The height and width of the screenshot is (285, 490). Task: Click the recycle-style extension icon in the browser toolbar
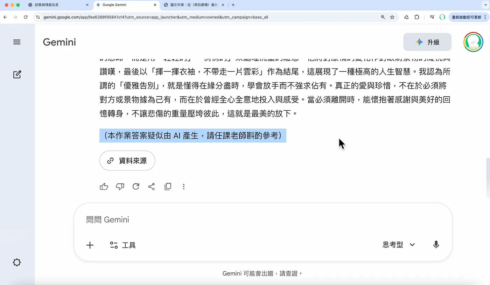tap(406, 17)
